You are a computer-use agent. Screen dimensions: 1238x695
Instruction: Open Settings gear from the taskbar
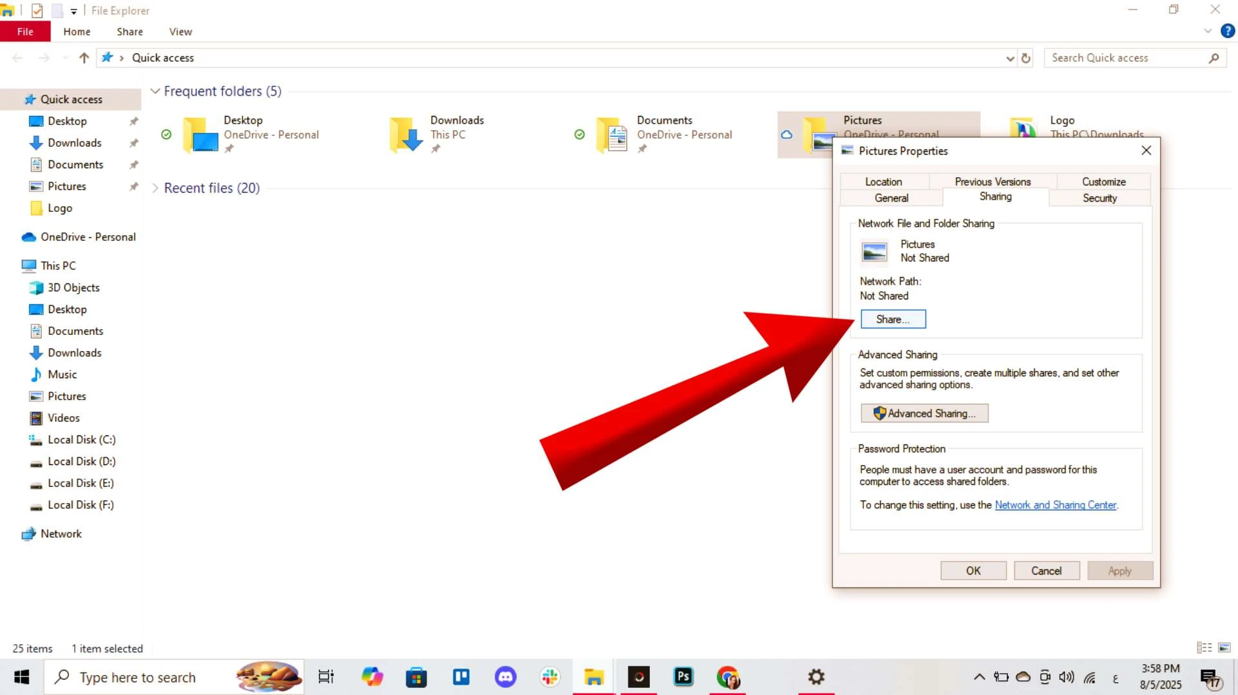pos(816,677)
